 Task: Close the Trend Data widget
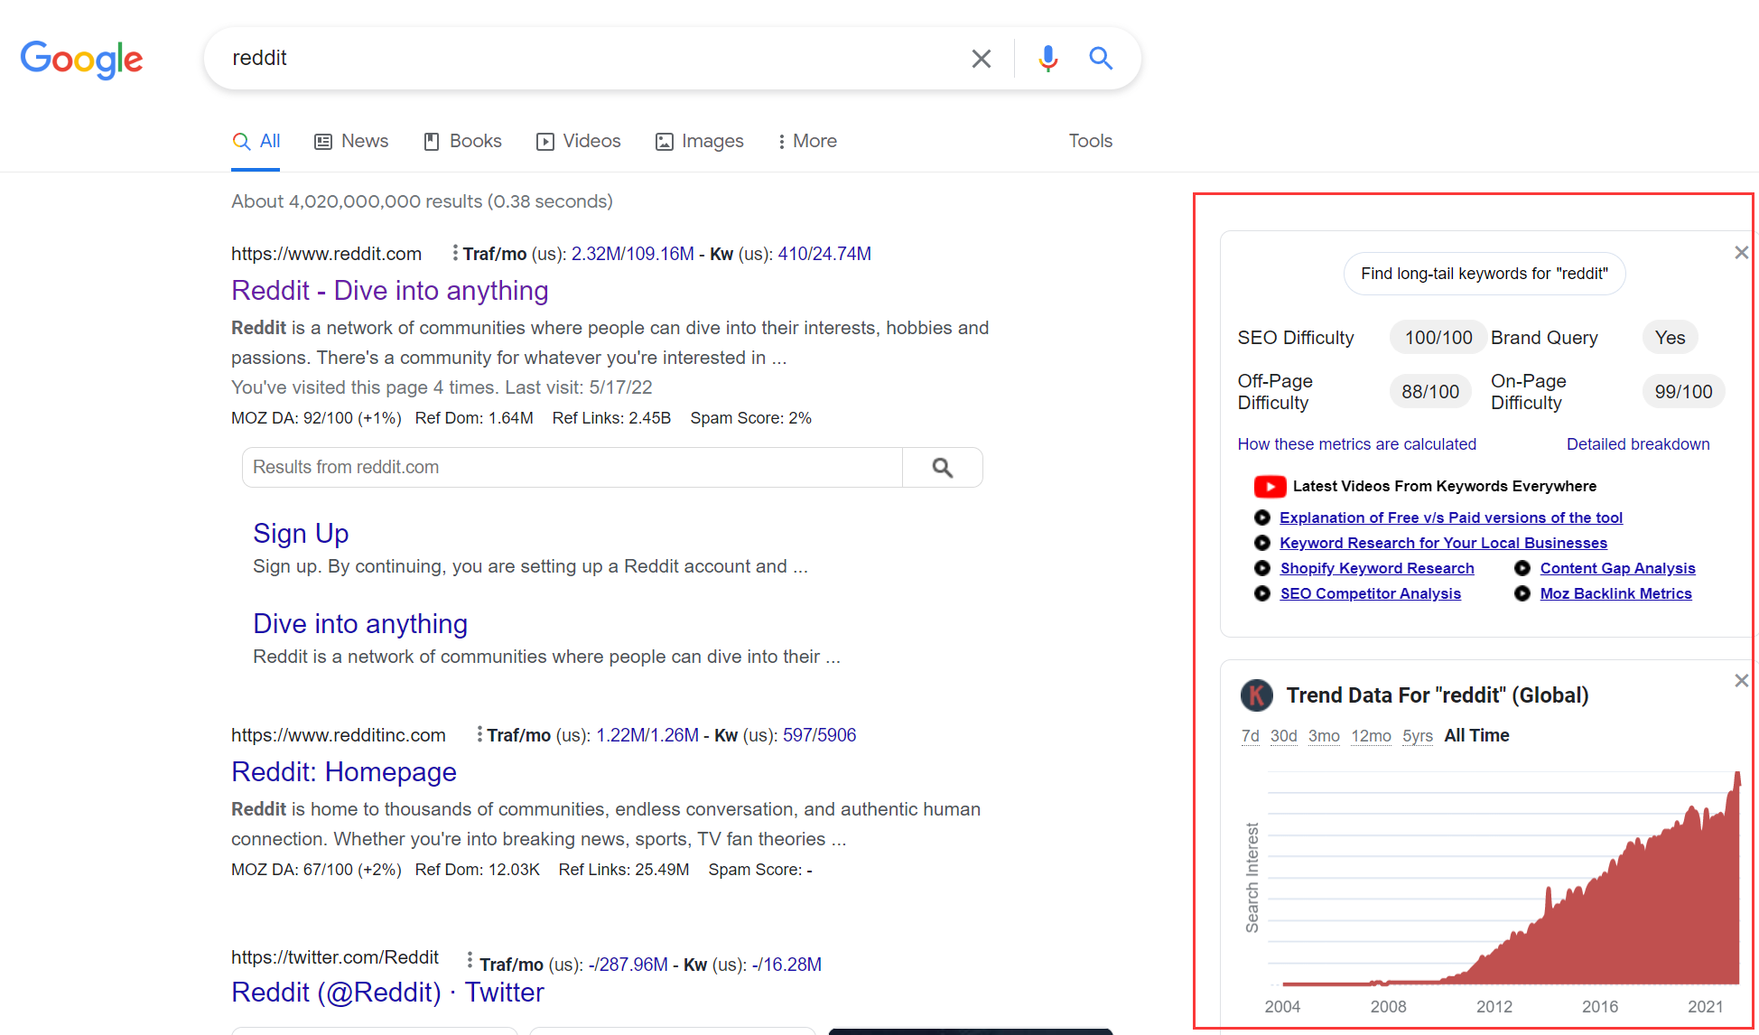click(x=1741, y=681)
